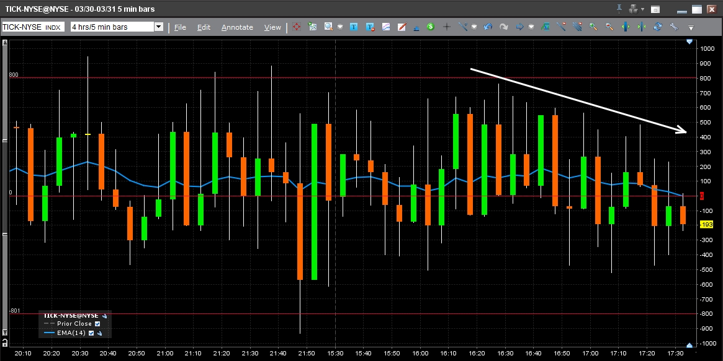Screen dimensions: 723x361
Task: Open the File menu
Action: (180, 27)
